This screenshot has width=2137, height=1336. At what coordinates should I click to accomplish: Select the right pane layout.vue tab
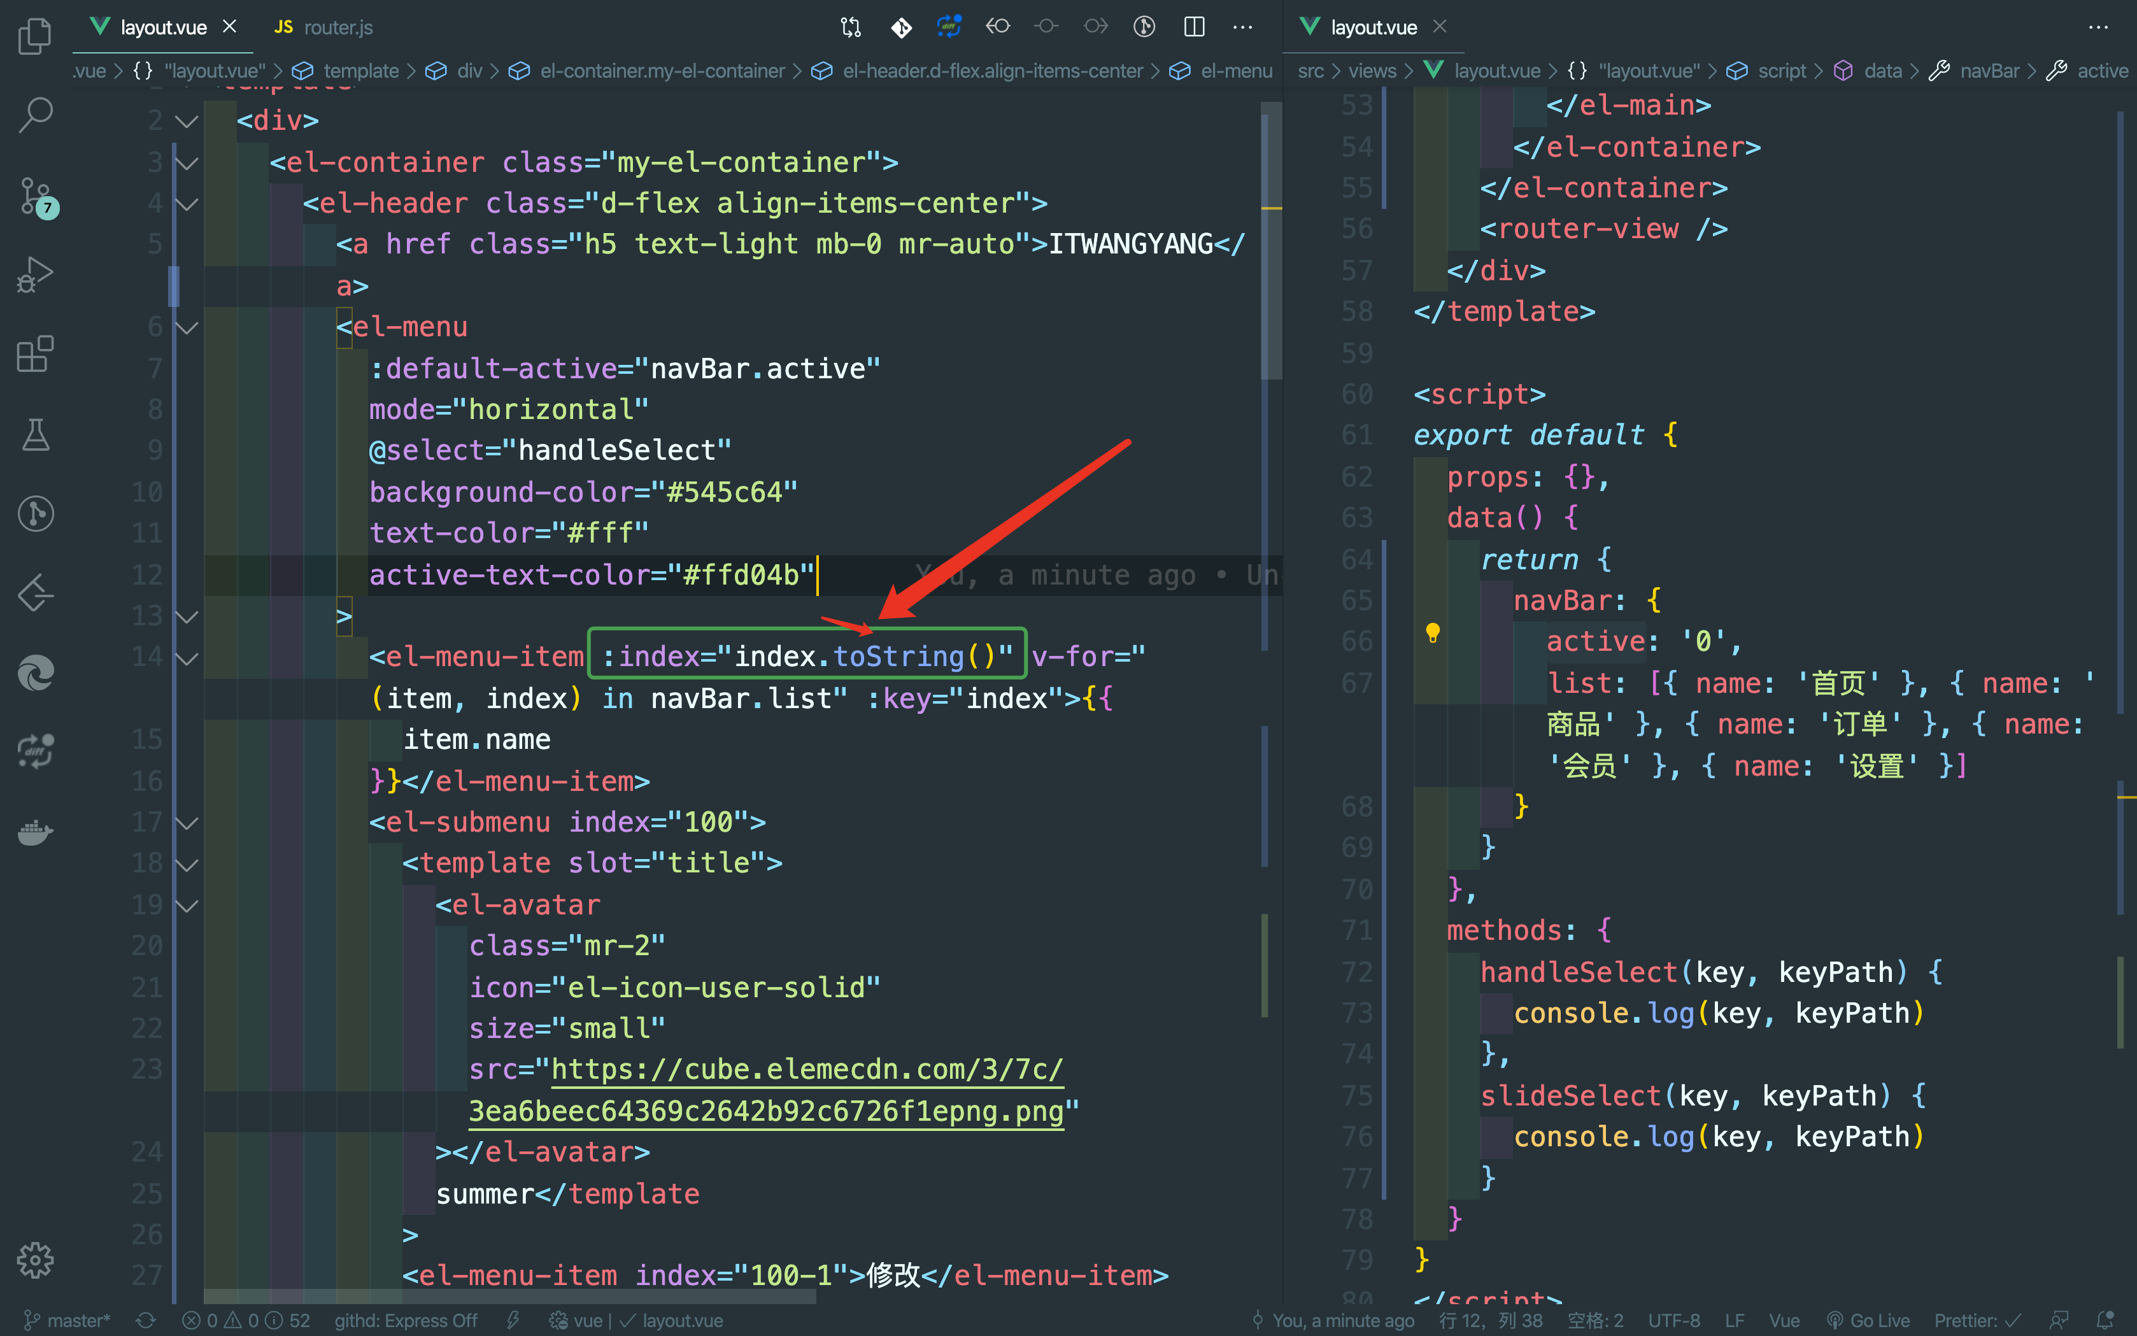1372,27
